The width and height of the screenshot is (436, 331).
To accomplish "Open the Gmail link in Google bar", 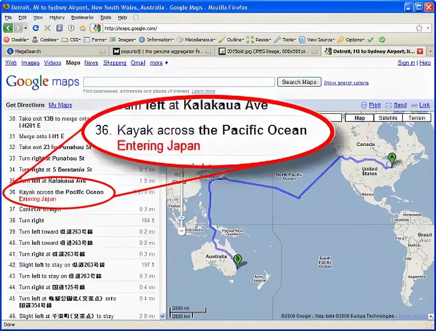I will [x=138, y=63].
